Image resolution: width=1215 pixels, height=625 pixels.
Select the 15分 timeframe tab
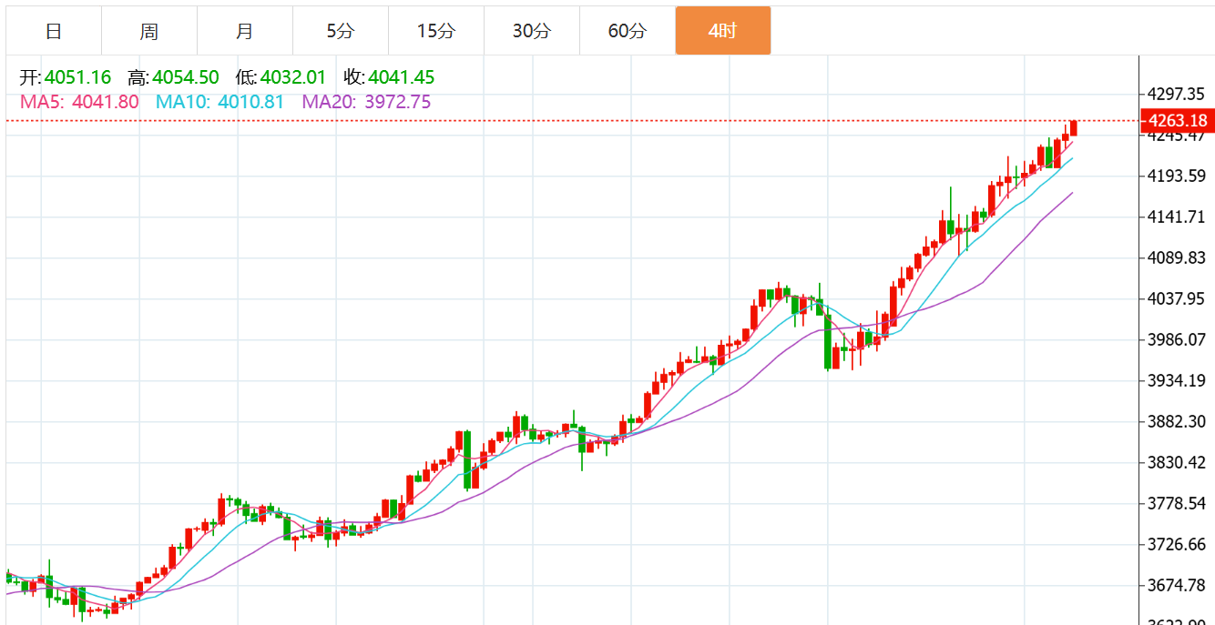pos(435,31)
